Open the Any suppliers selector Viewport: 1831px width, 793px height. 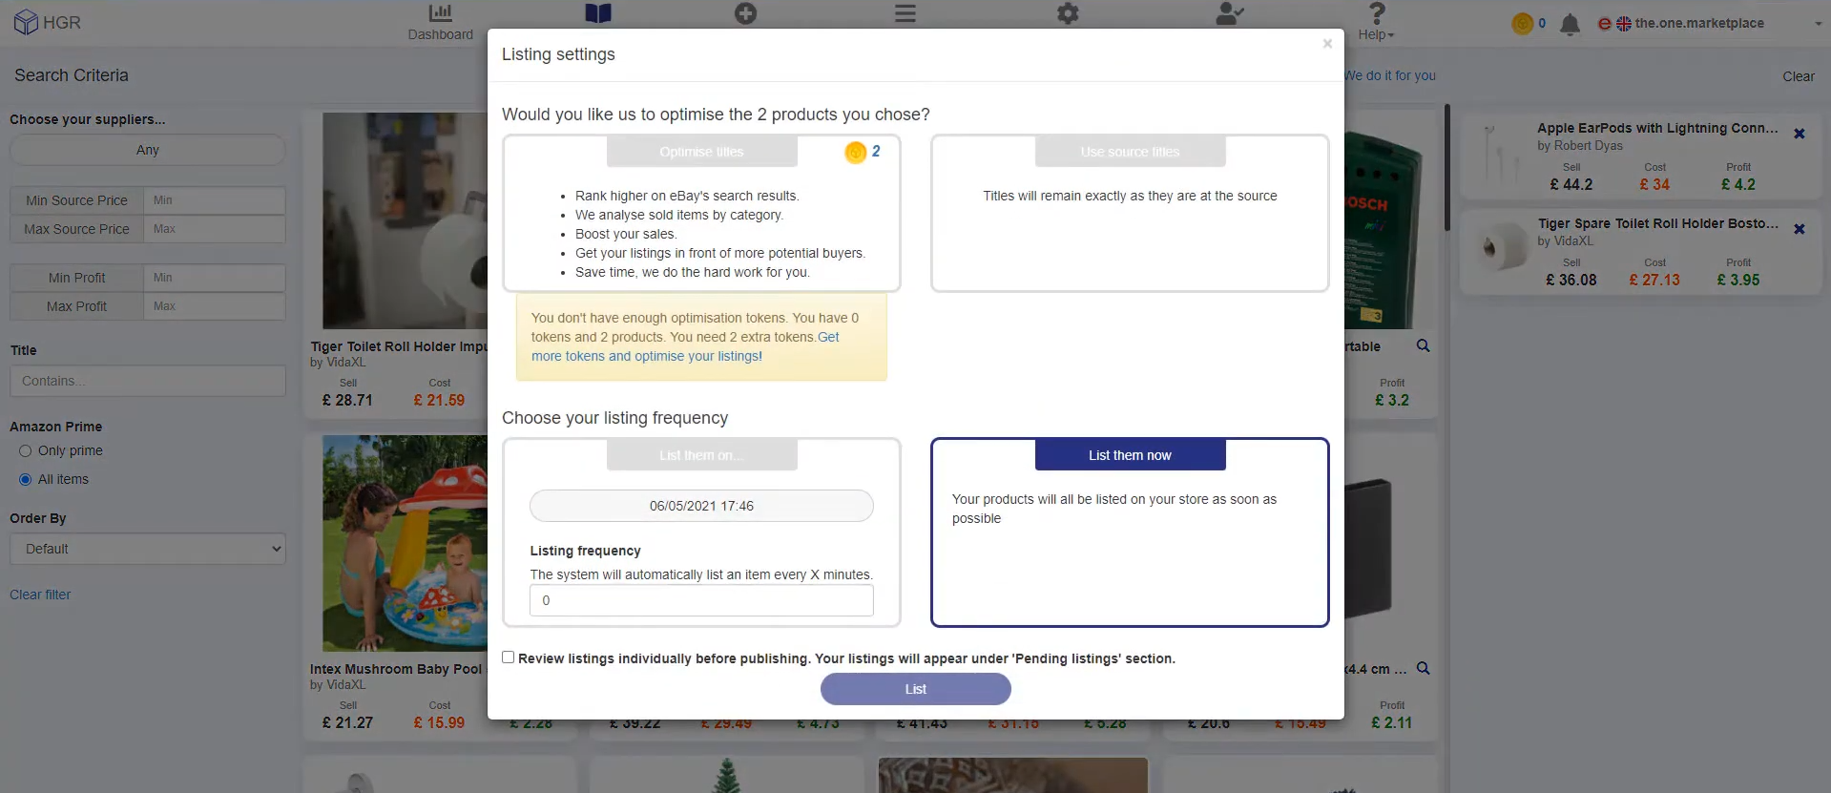[148, 150]
